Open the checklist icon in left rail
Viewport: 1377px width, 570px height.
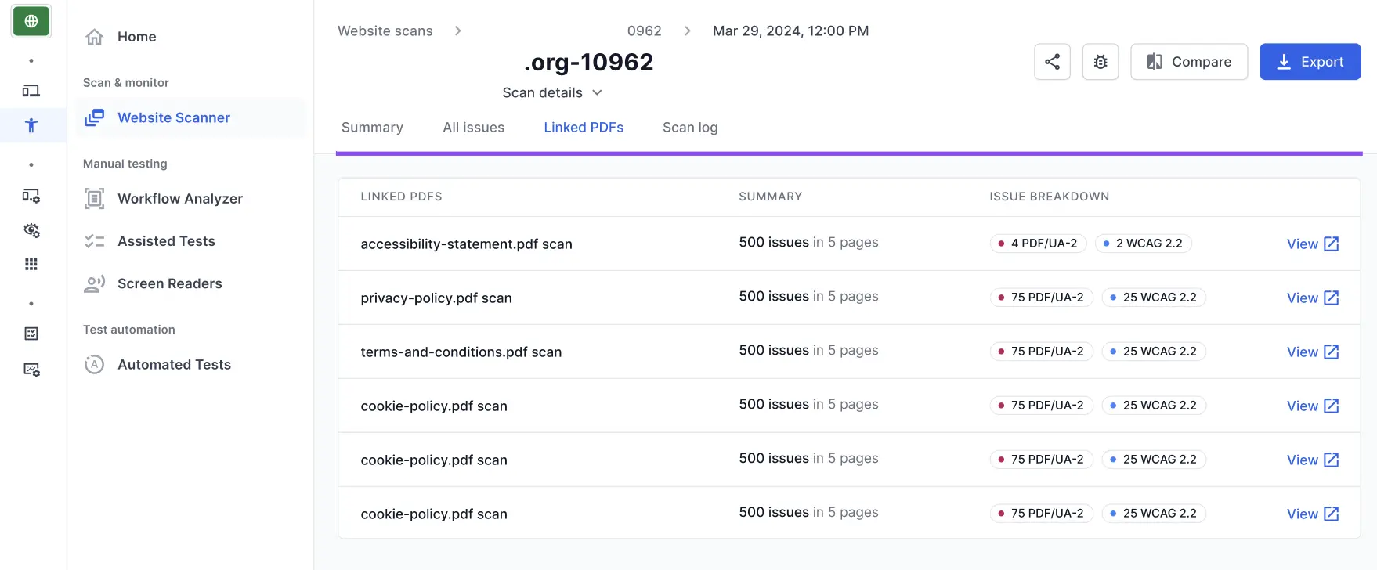tap(31, 334)
